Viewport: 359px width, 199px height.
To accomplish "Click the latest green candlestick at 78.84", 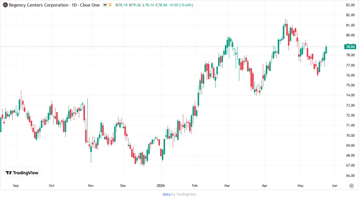I will [326, 50].
